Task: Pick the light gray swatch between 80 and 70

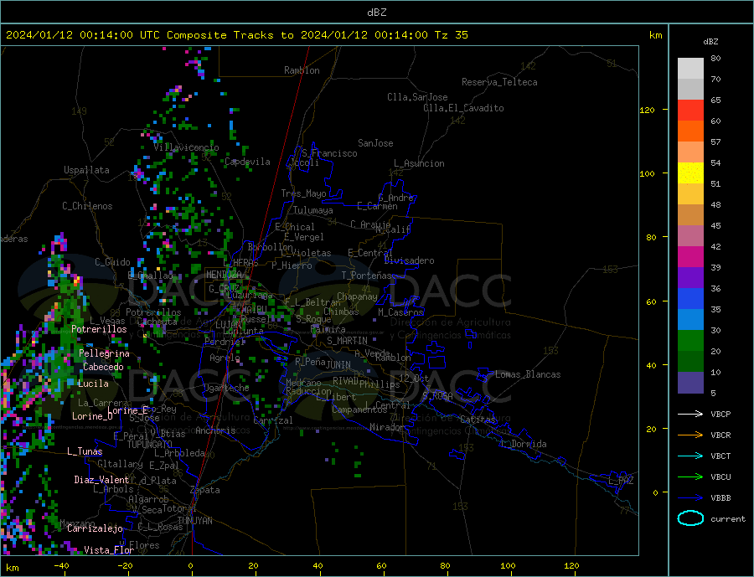Action: coord(690,69)
